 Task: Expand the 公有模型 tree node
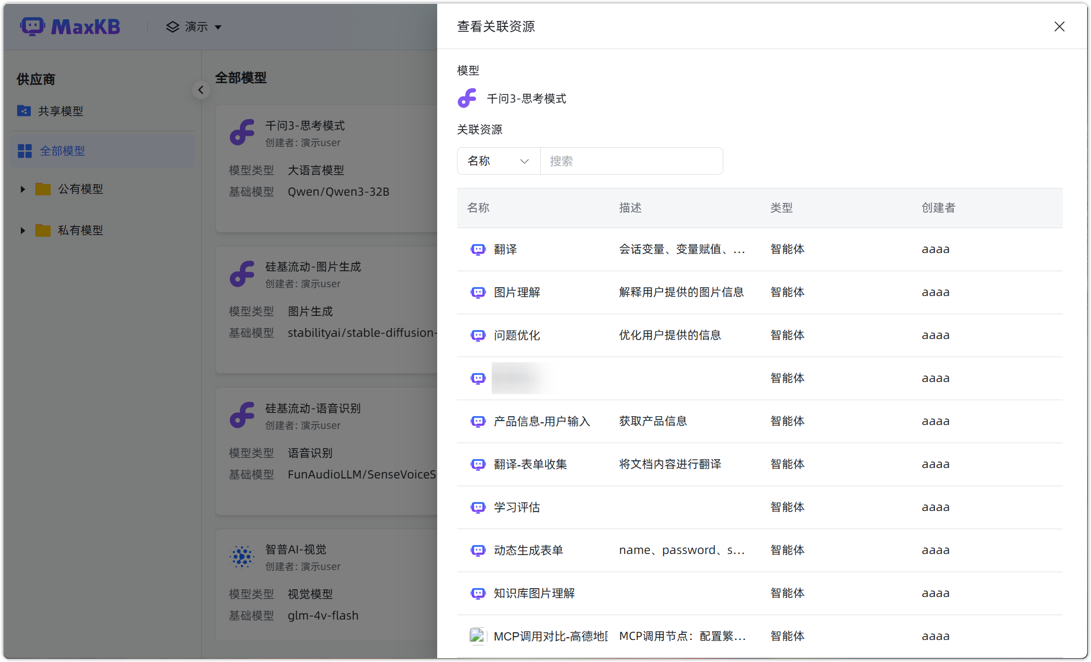(x=23, y=189)
